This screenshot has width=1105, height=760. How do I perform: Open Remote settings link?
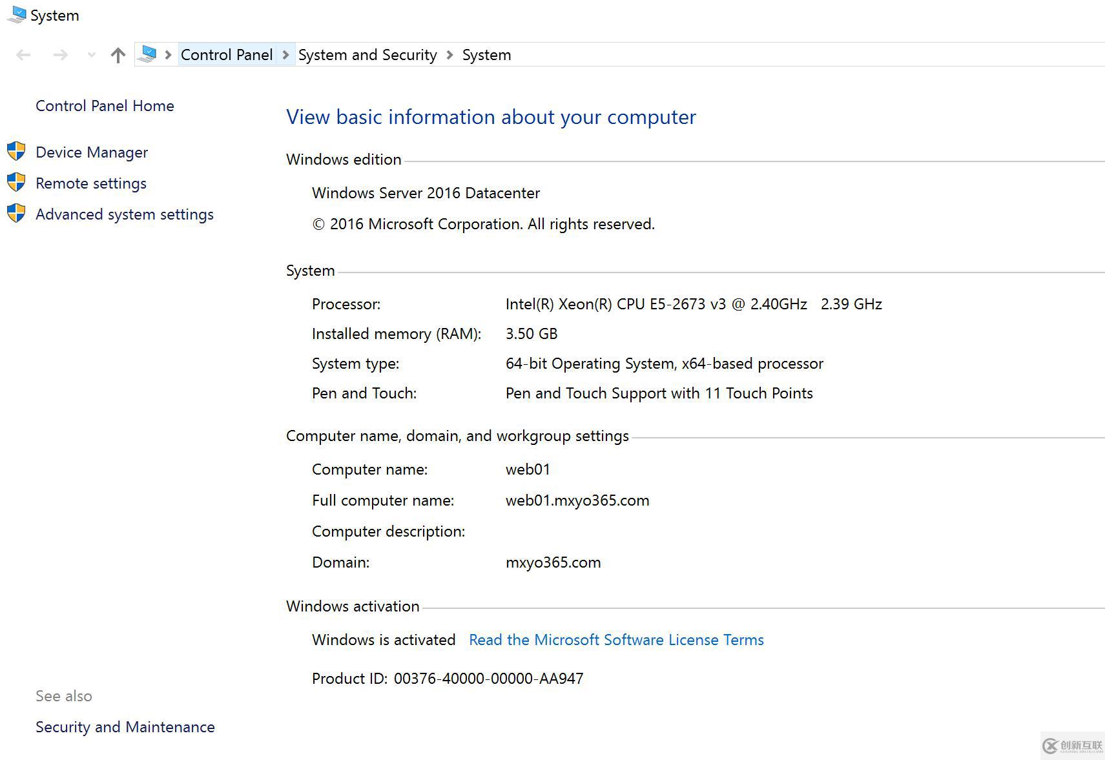click(x=91, y=183)
